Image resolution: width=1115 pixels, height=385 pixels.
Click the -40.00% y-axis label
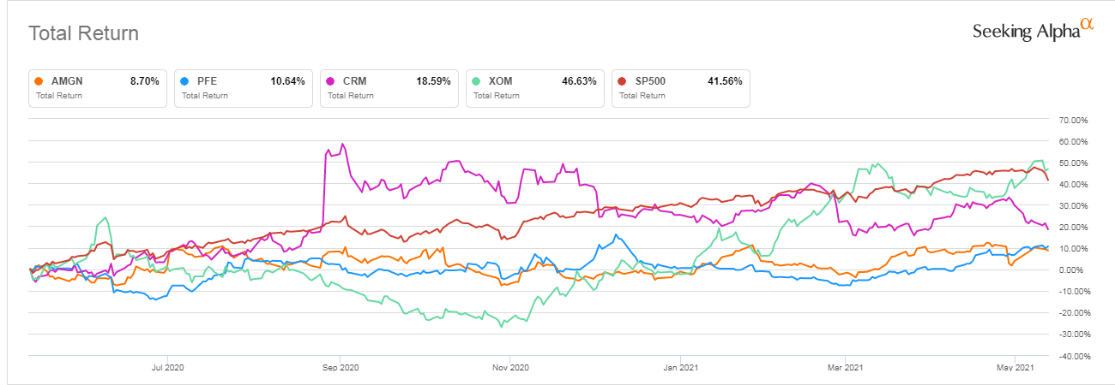1074,356
